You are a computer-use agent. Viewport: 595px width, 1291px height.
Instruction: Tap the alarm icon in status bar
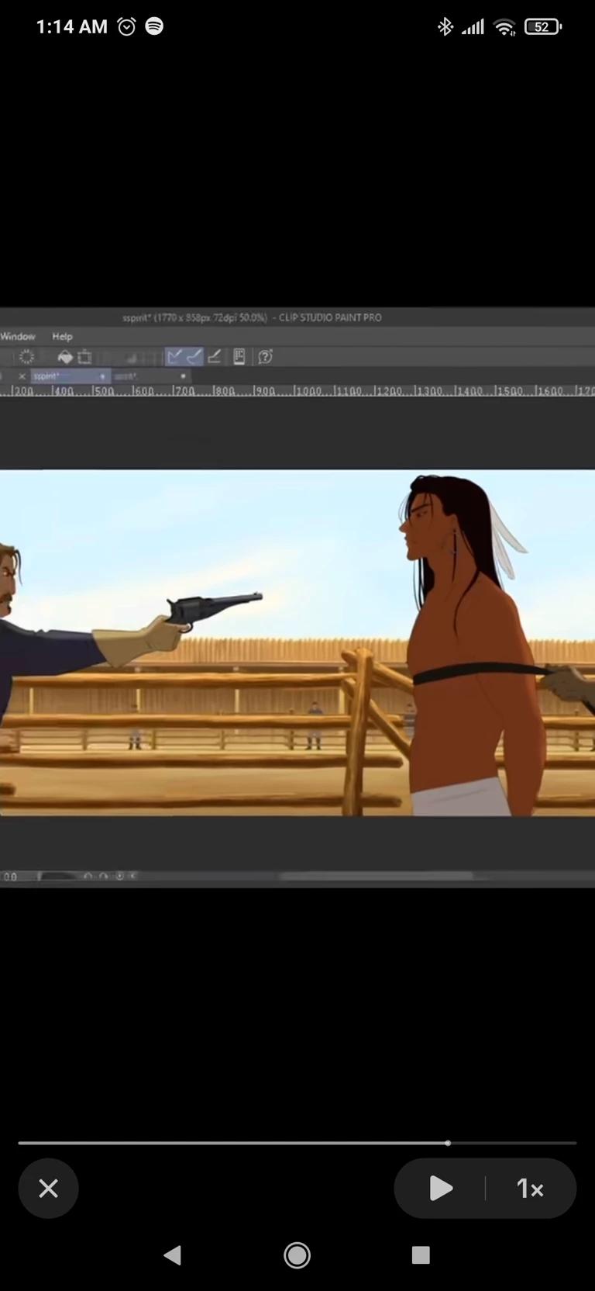pos(126,26)
